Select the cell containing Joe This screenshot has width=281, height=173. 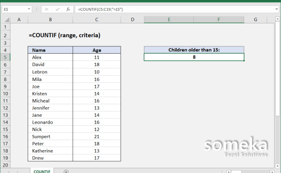50,86
